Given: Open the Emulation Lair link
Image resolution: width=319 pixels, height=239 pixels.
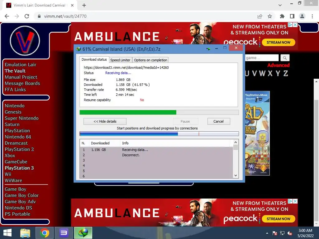Looking at the screenshot, I should tap(21, 65).
